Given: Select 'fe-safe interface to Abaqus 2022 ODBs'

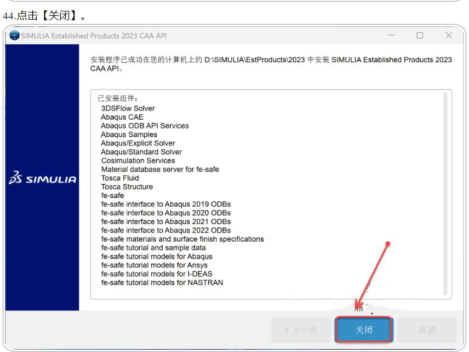Looking at the screenshot, I should pos(165,230).
